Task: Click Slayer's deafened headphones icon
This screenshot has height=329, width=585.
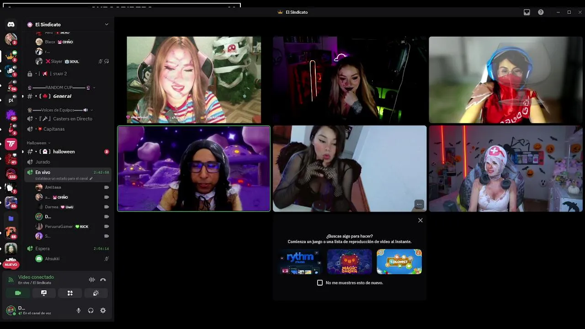Action: coord(106,61)
